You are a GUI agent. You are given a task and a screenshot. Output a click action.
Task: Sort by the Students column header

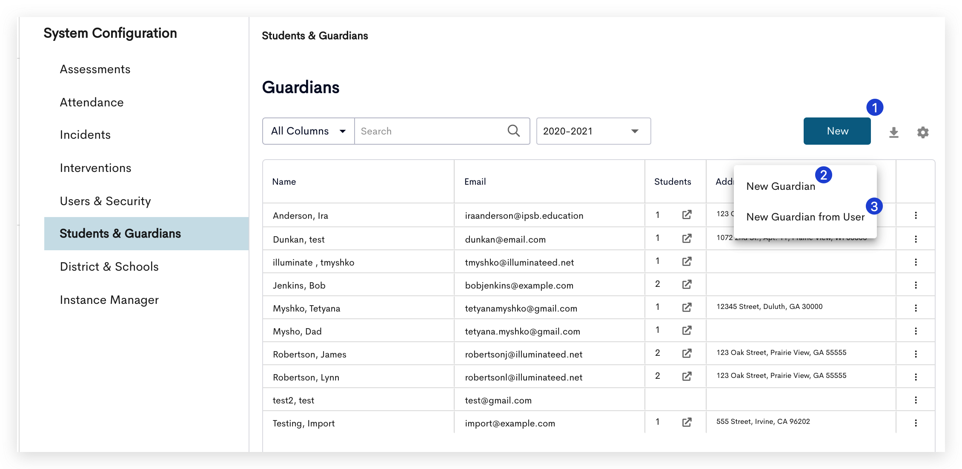click(x=673, y=182)
